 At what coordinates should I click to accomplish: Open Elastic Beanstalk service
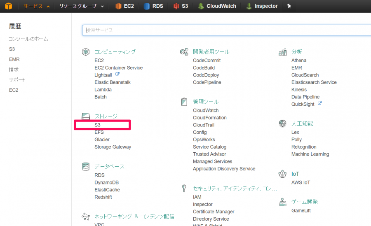pyautogui.click(x=113, y=82)
